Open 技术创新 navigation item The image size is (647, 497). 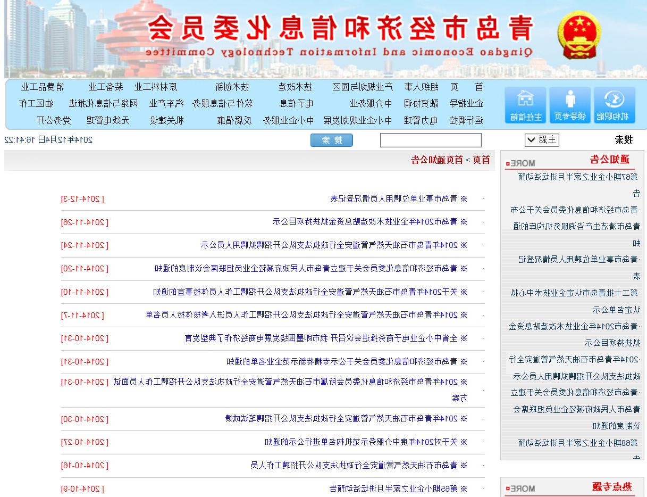tap(232, 87)
